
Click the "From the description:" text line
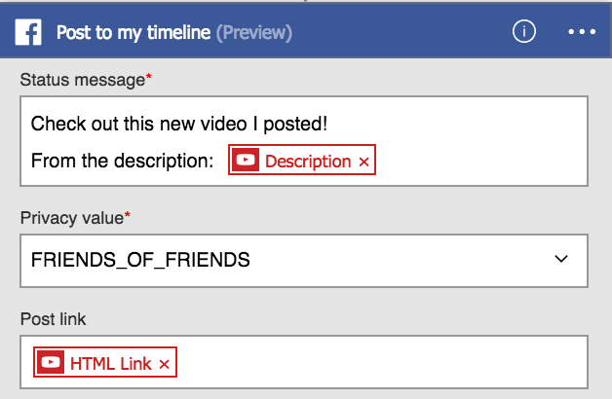tap(122, 162)
